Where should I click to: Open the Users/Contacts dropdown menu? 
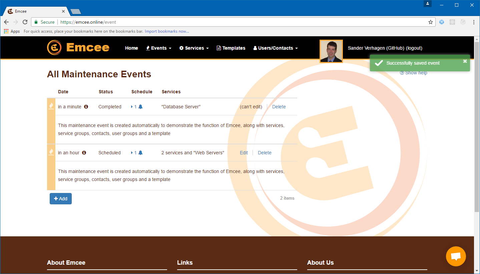tap(276, 48)
